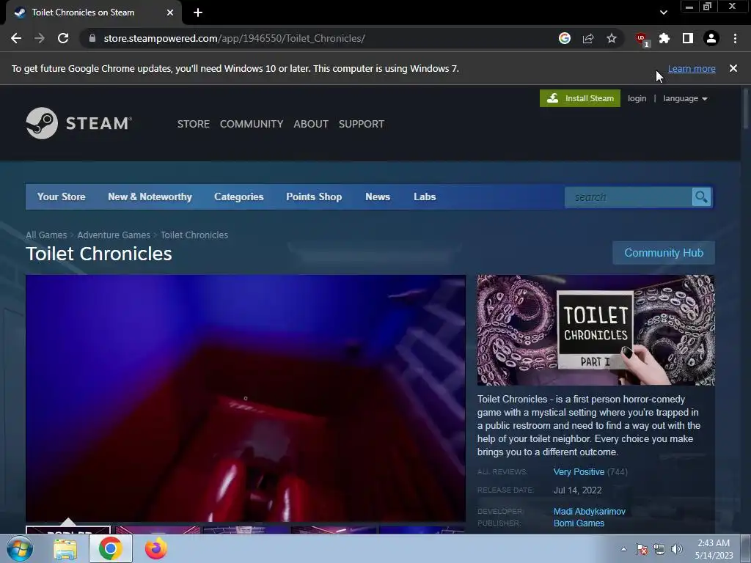Open the Windows Start button
The width and height of the screenshot is (751, 563).
click(20, 548)
